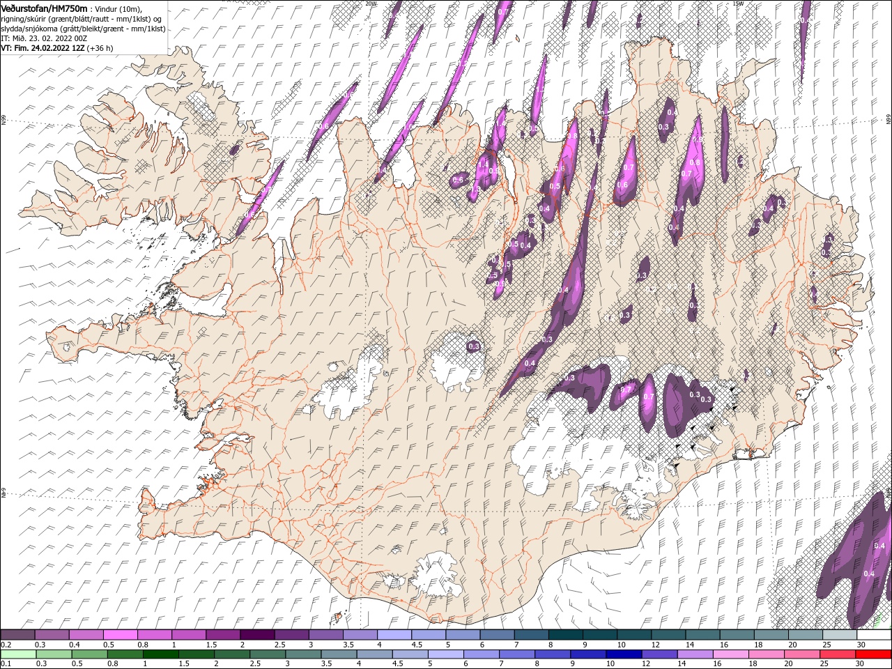This screenshot has width=892, height=669.
Task: Click the 'rigning/skúrir' legend description line
Action: [82, 19]
